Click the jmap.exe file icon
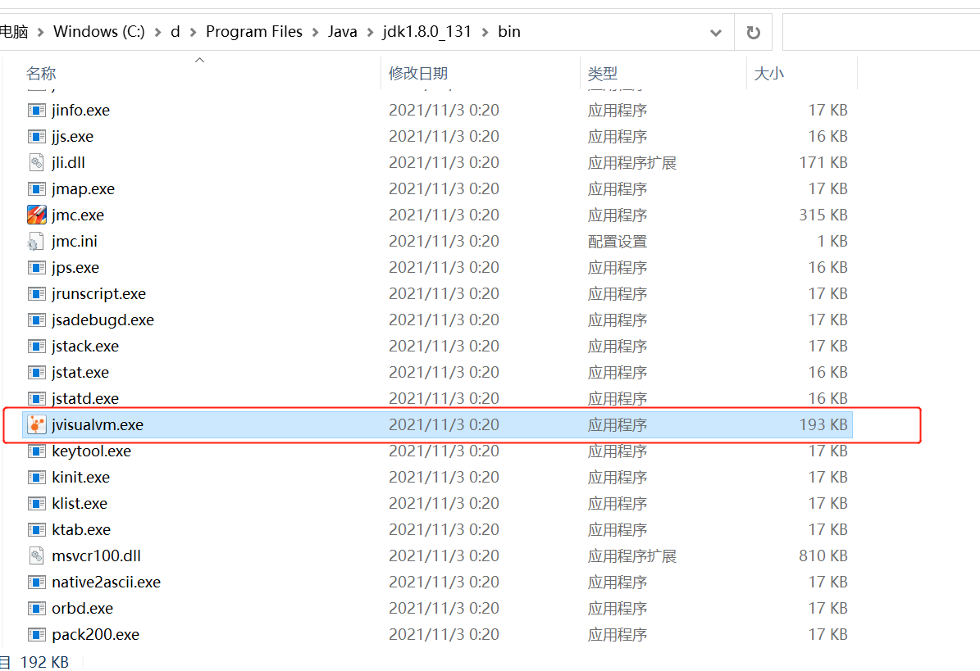The width and height of the screenshot is (980, 671). click(37, 189)
